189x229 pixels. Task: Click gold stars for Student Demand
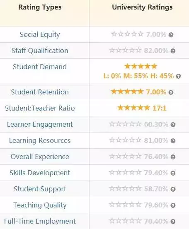[141, 66]
